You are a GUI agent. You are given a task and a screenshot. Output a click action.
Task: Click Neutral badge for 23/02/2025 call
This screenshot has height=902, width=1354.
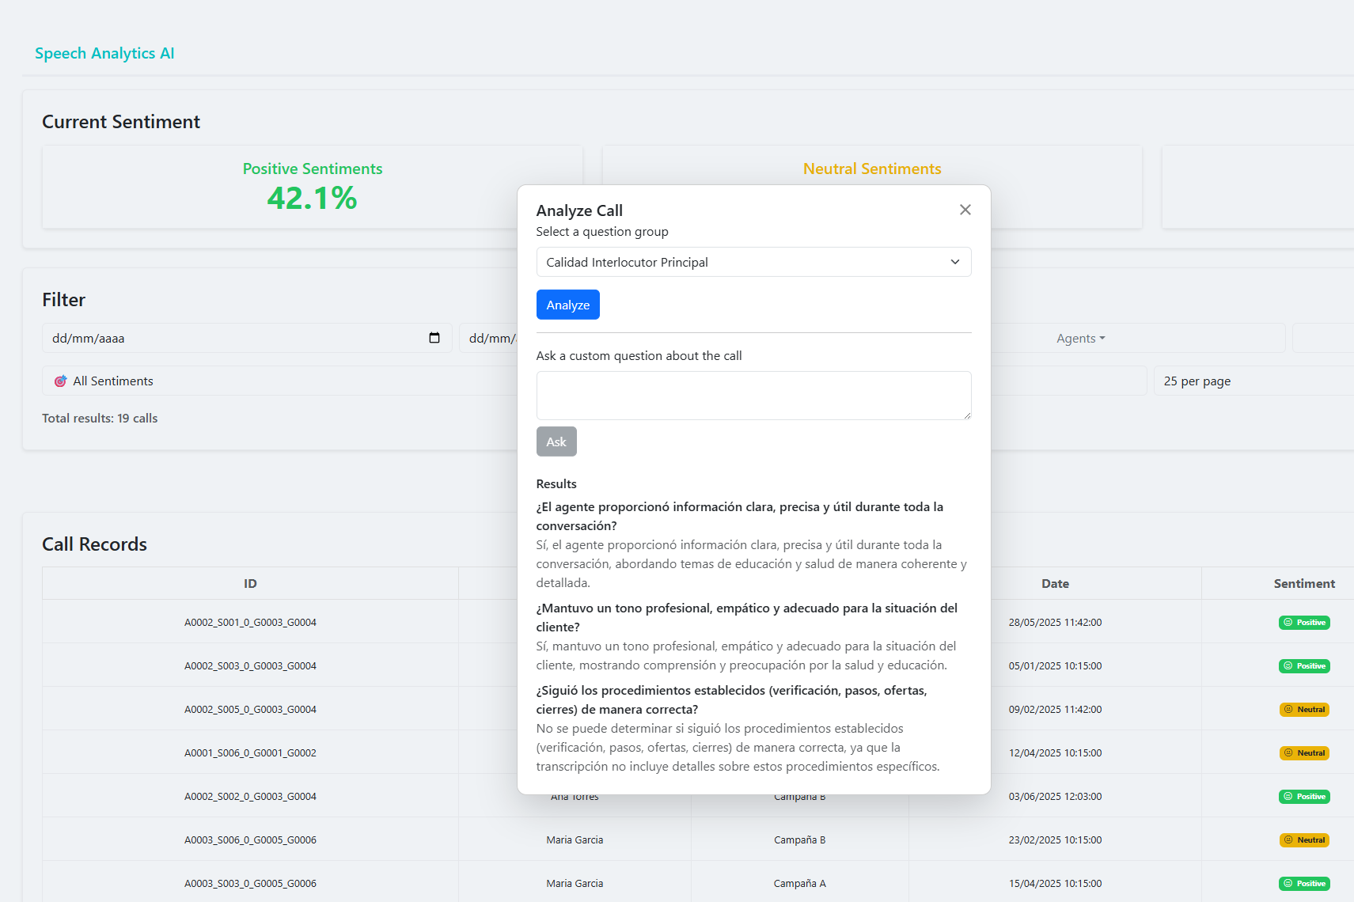tap(1304, 840)
